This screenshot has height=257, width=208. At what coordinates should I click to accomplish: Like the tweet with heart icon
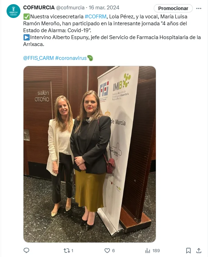tap(107, 250)
